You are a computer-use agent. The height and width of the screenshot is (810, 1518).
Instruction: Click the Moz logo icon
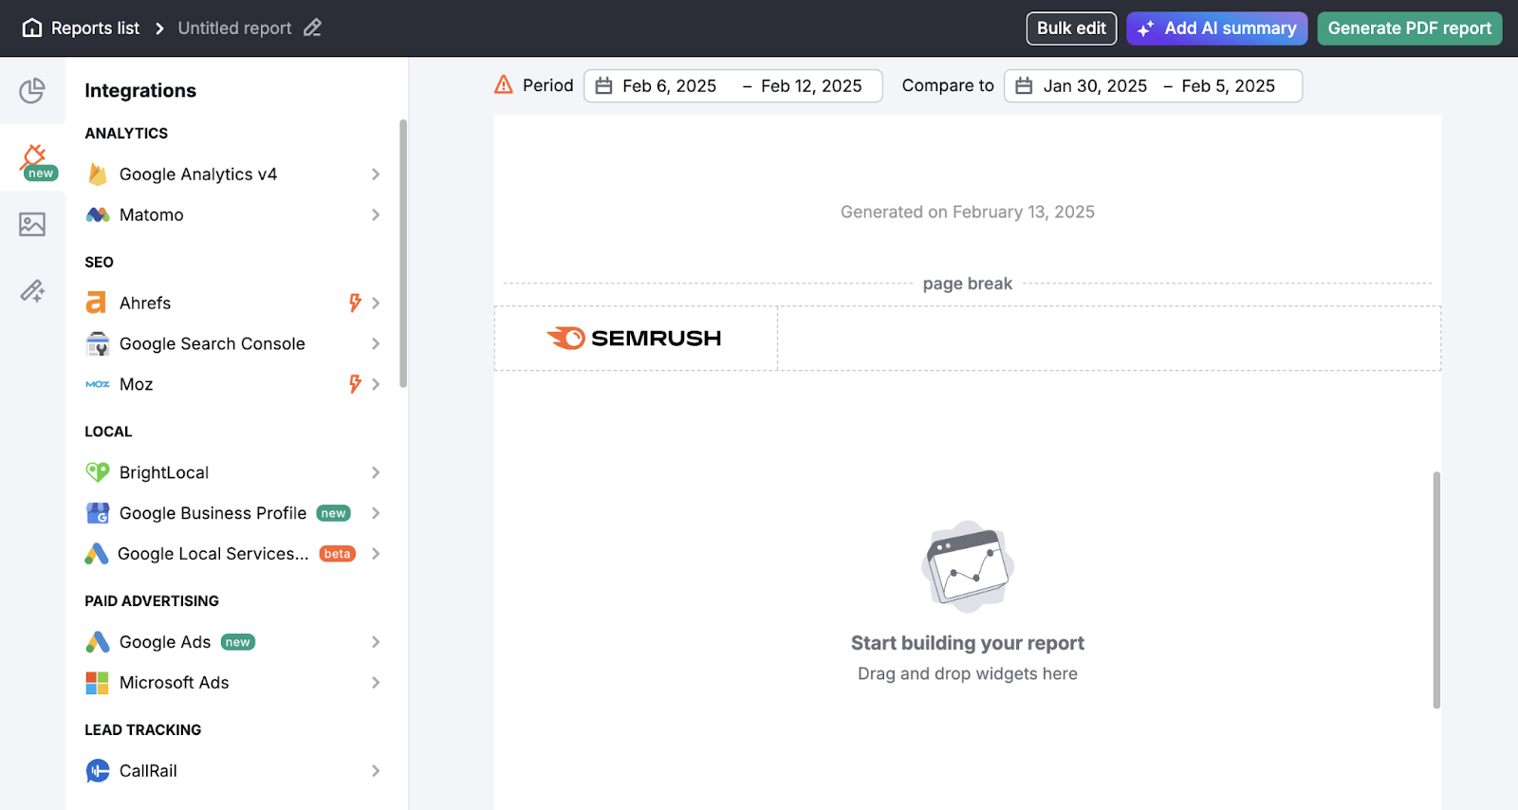[98, 384]
